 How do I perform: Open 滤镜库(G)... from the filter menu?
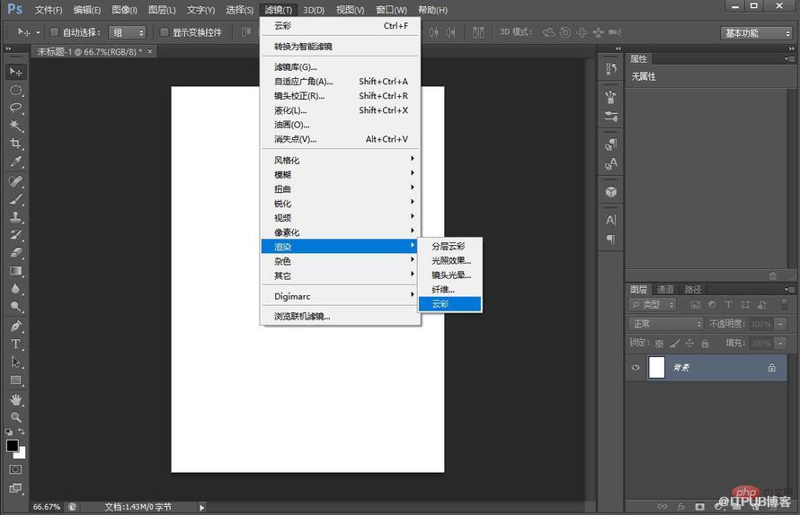(x=341, y=66)
